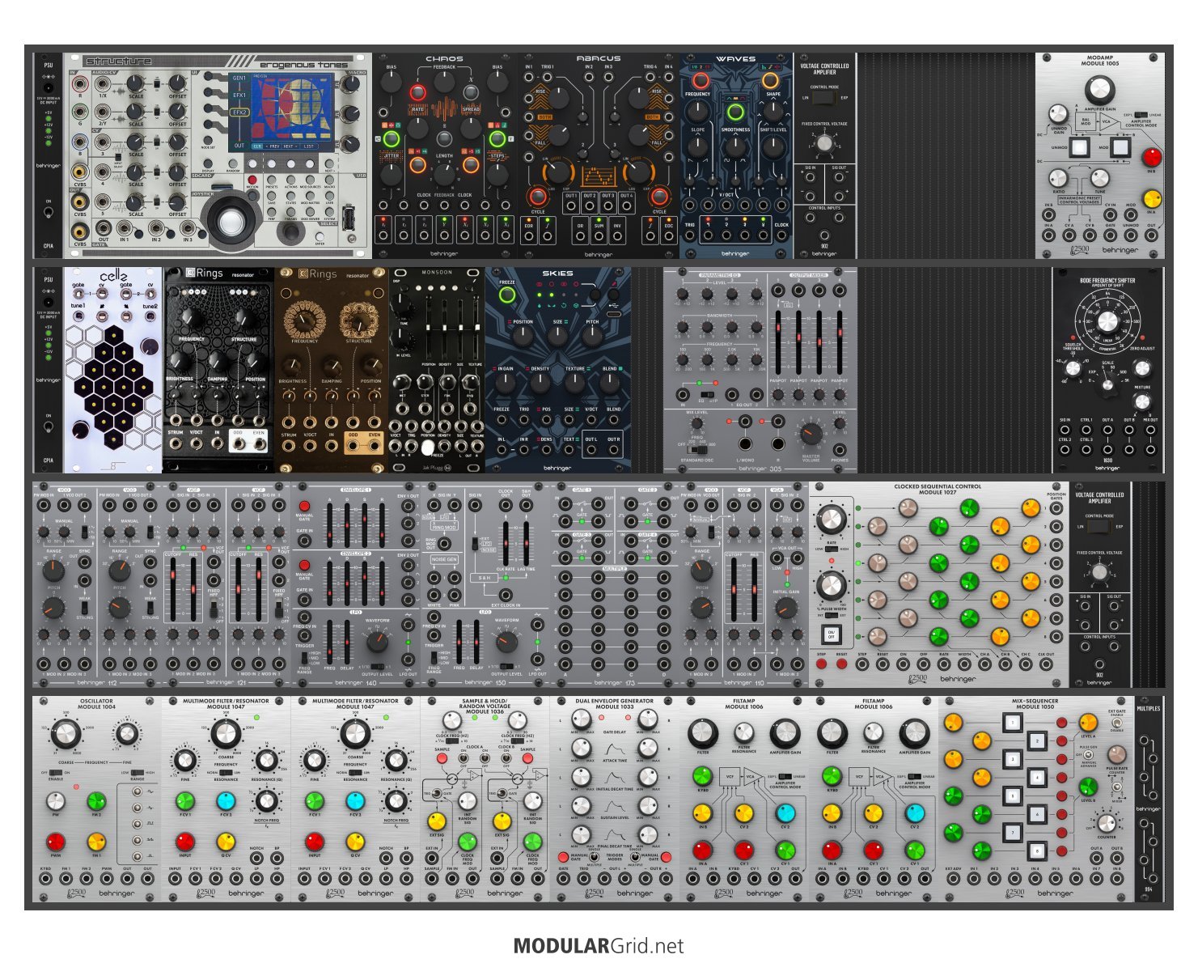The height and width of the screenshot is (963, 1198).
Task: Click the MIXTURE knob on Bode Frequency Shifter
Action: (x=1141, y=401)
